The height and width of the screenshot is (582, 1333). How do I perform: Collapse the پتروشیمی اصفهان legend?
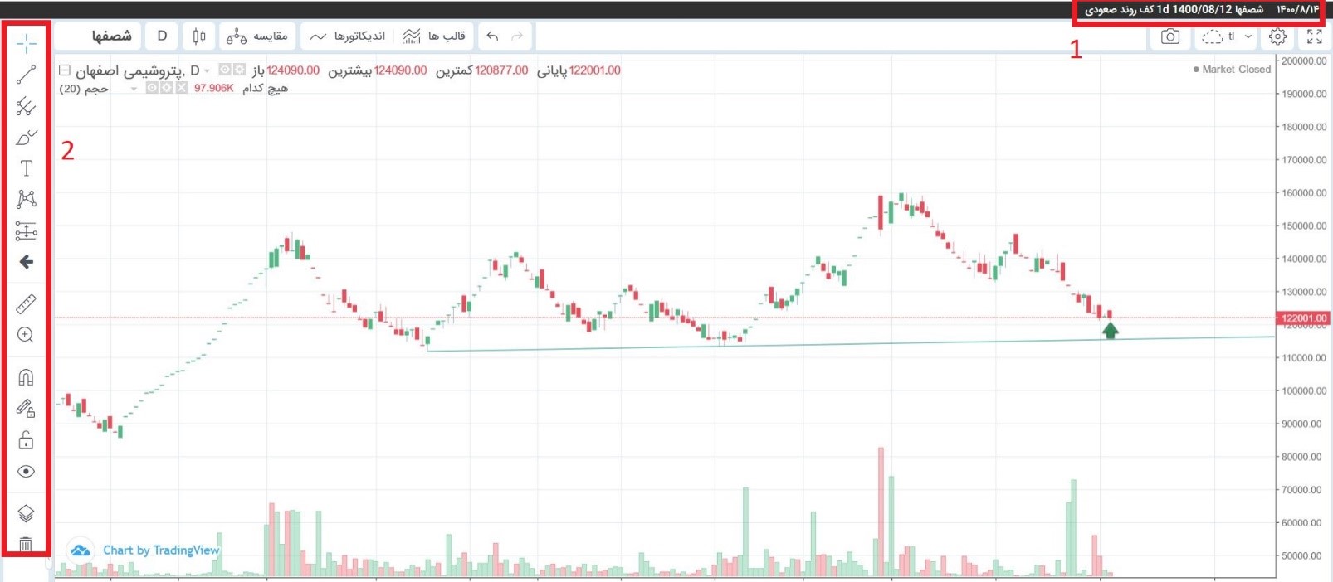65,70
